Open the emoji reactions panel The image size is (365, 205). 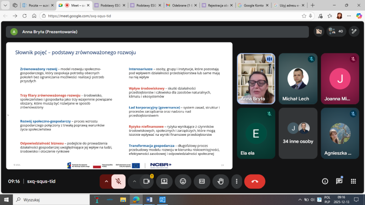[183, 181]
